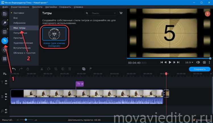
Task: Decrease timeline zoom with minus
Action: 18,120
